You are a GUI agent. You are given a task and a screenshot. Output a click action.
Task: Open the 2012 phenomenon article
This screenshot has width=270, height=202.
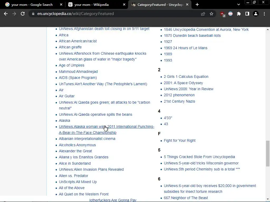pyautogui.click(x=179, y=95)
